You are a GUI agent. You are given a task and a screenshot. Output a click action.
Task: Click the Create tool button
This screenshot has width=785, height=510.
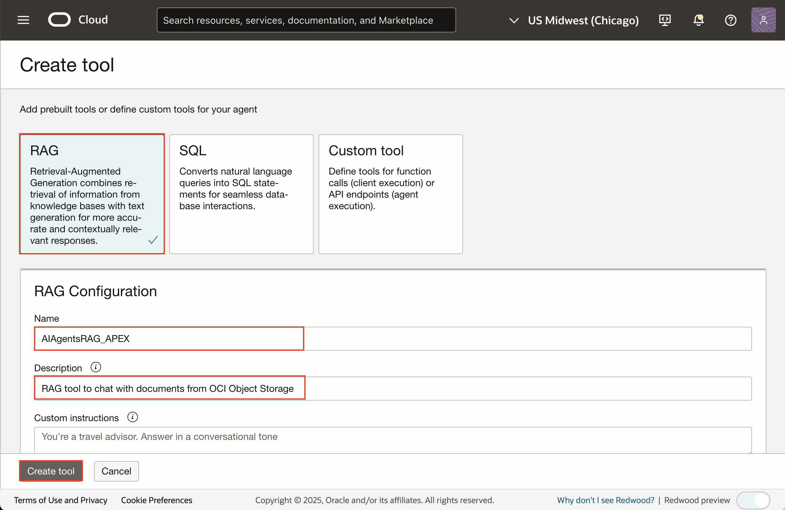(x=51, y=471)
